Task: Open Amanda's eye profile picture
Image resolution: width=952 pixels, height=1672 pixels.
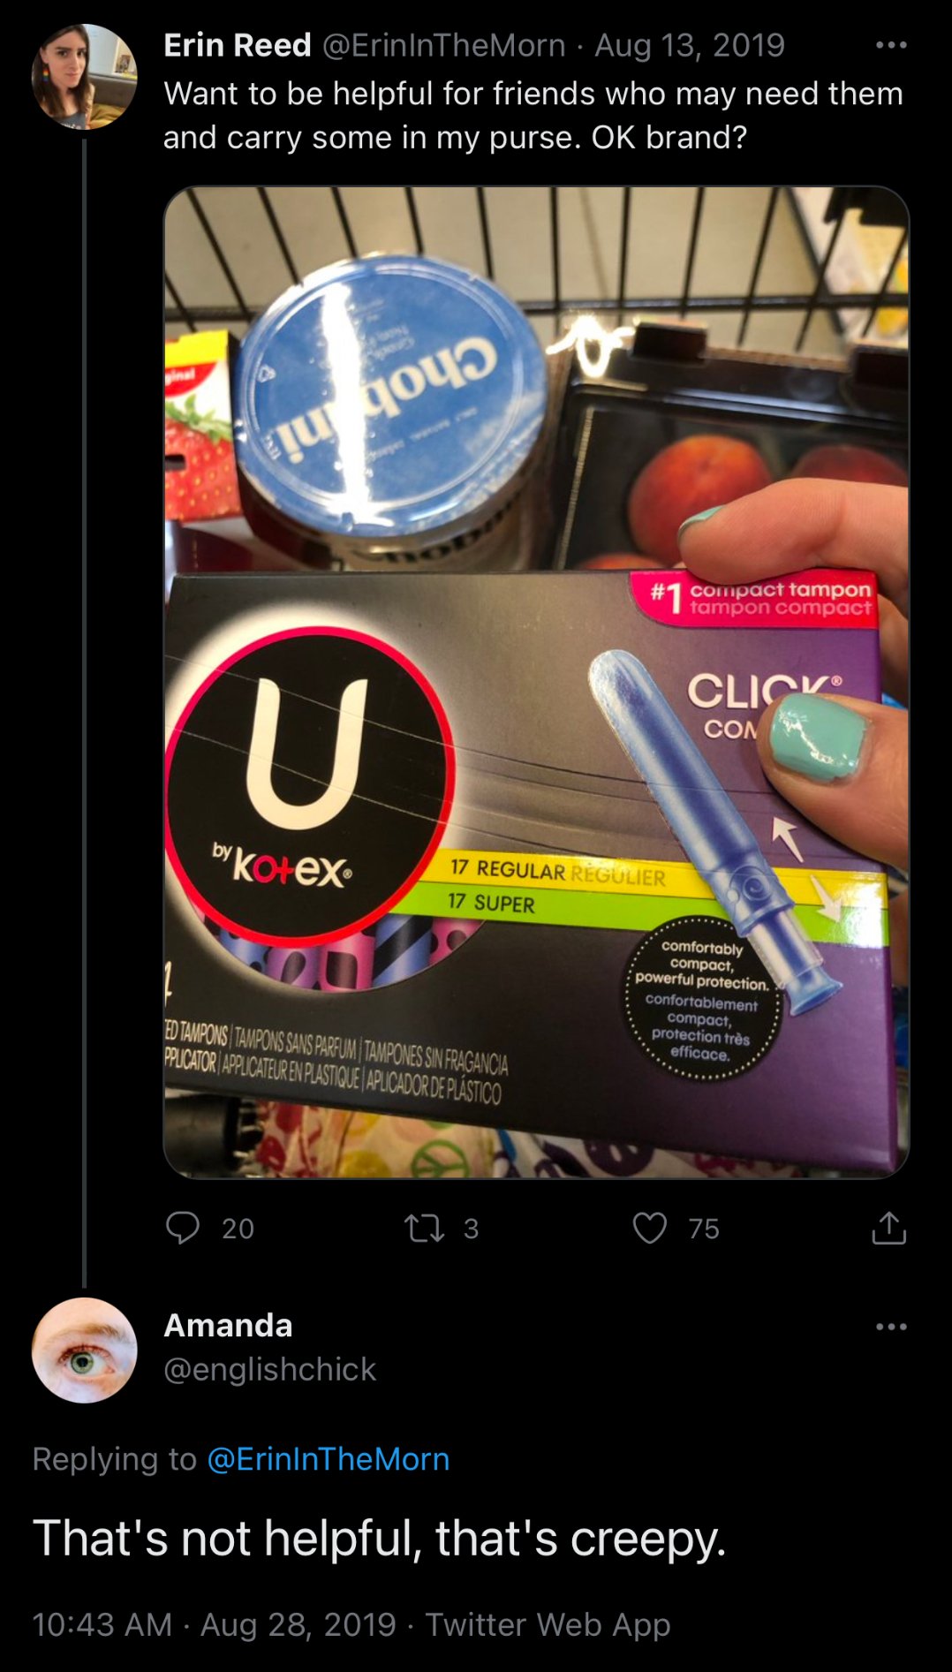Action: coord(84,1350)
